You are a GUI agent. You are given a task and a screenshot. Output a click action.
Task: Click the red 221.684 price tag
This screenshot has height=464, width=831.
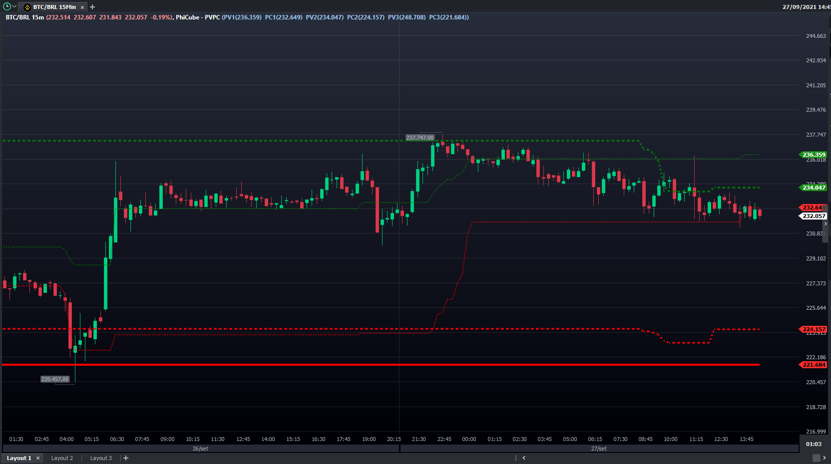(x=814, y=365)
